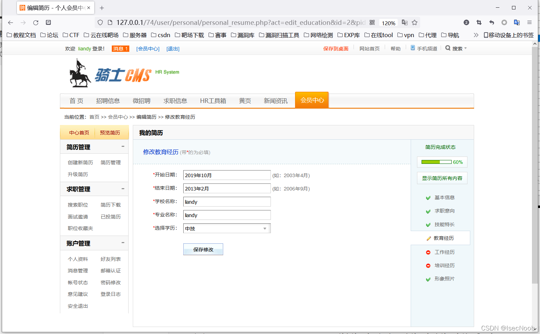Open the 显示简历所有内容 link
540x334 pixels.
click(x=442, y=178)
